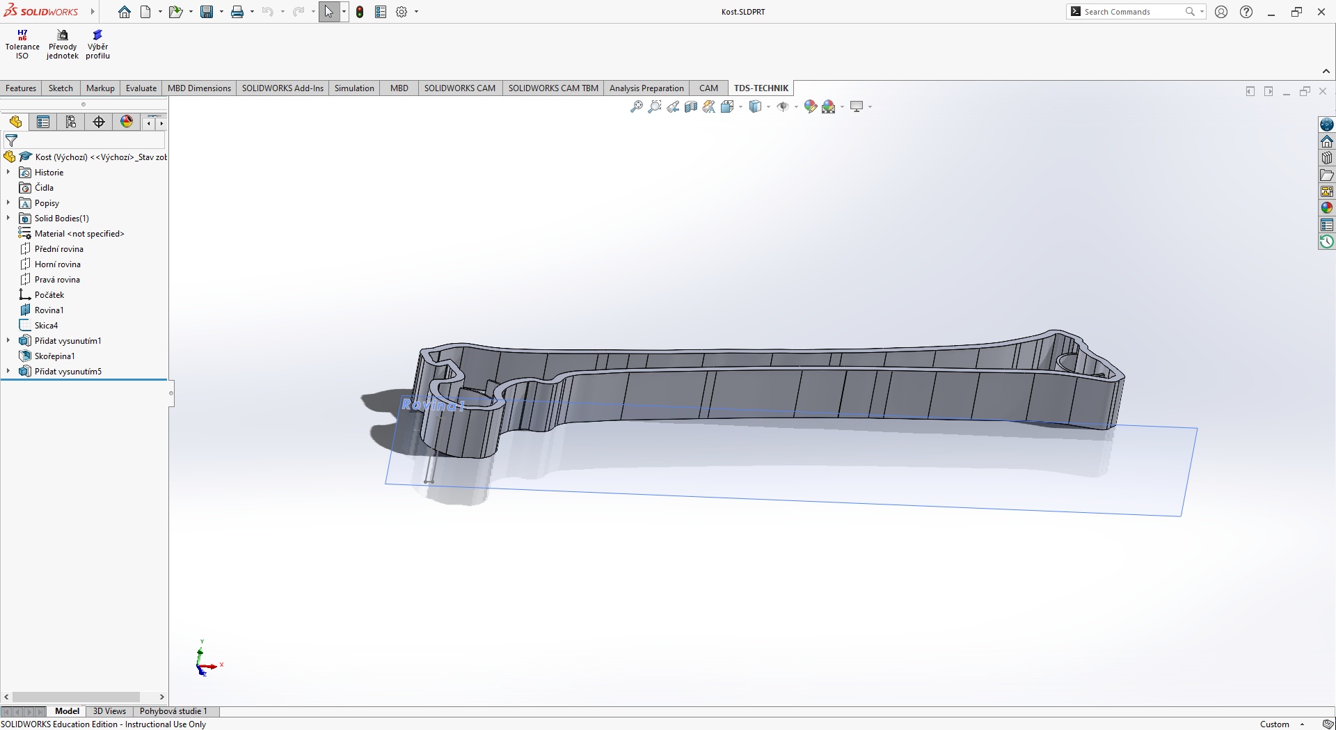Screen dimensions: 1336x730
Task: Open the Tolerance ISO tool
Action: click(x=22, y=45)
